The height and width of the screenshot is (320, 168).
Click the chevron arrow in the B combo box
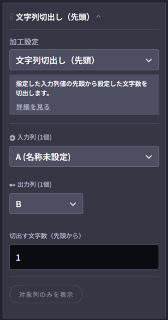(x=73, y=204)
